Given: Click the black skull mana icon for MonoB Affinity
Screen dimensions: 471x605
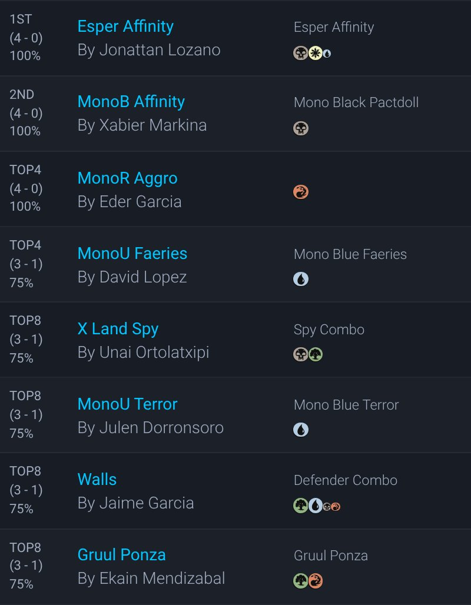Looking at the screenshot, I should click(x=301, y=128).
